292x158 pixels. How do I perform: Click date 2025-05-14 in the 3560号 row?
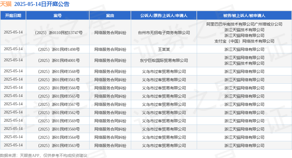(x=13, y=128)
